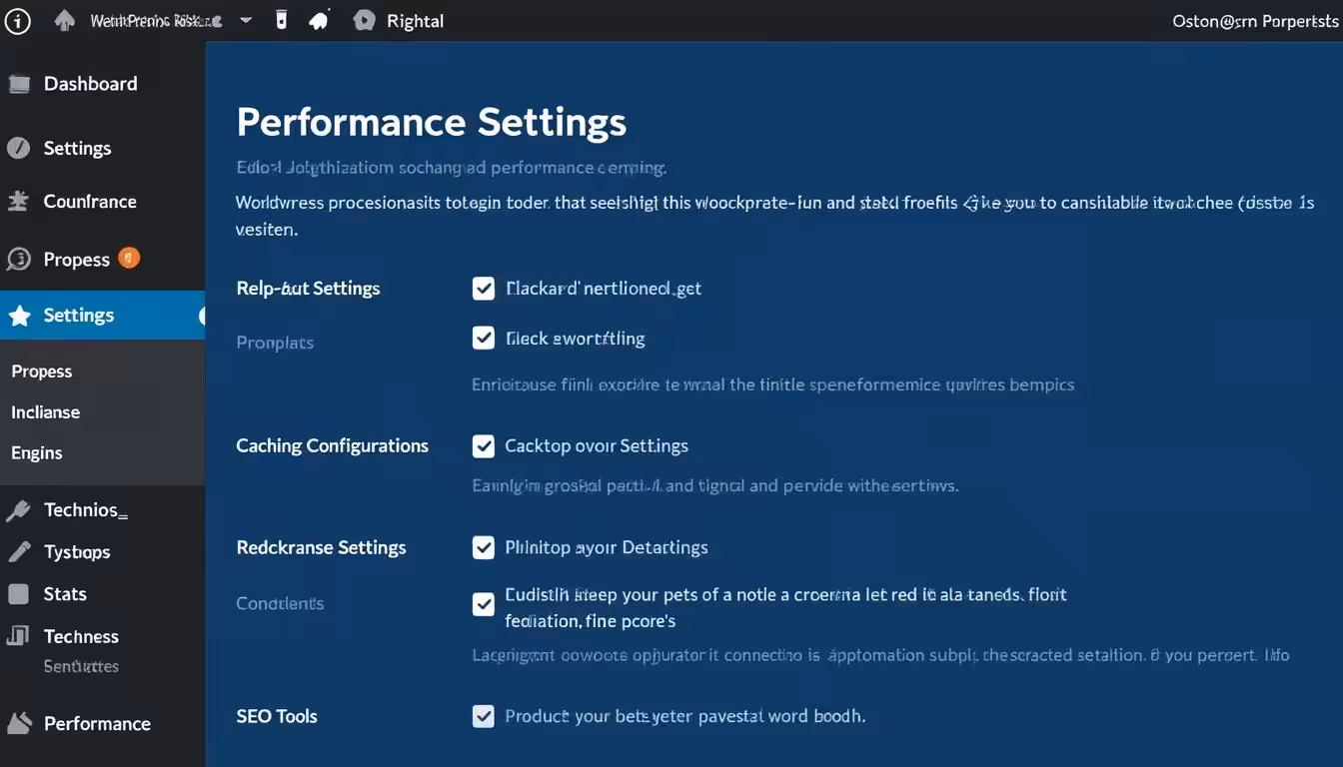This screenshot has height=767, width=1343.
Task: Click the wrench icon next to Technios
Action: [18, 511]
